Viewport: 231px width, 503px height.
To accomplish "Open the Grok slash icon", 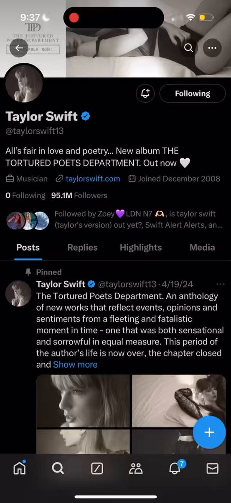I will point(96,468).
